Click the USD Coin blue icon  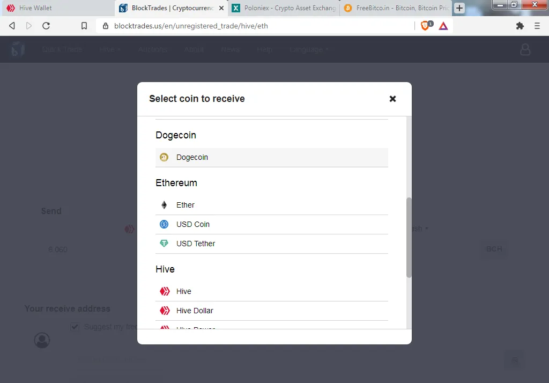click(x=164, y=224)
